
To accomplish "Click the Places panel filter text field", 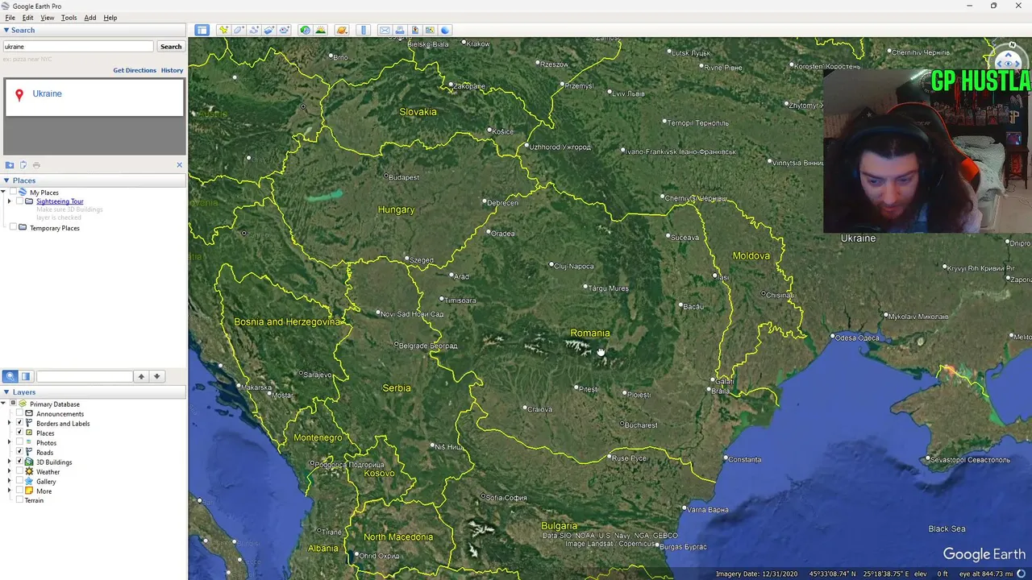I will point(84,376).
